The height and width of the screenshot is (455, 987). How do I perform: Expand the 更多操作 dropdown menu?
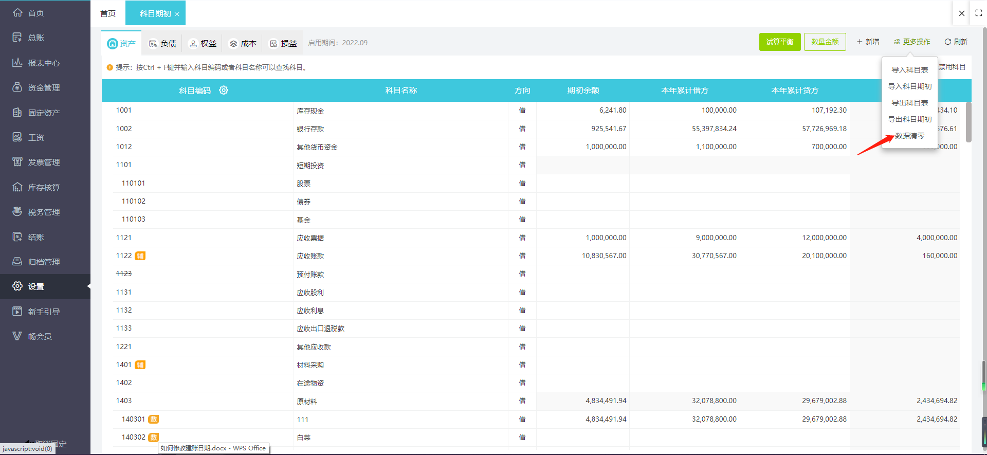click(x=912, y=42)
